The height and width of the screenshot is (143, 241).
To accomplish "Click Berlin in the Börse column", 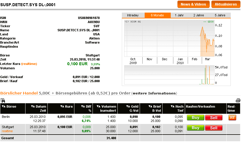I will click(6, 117).
